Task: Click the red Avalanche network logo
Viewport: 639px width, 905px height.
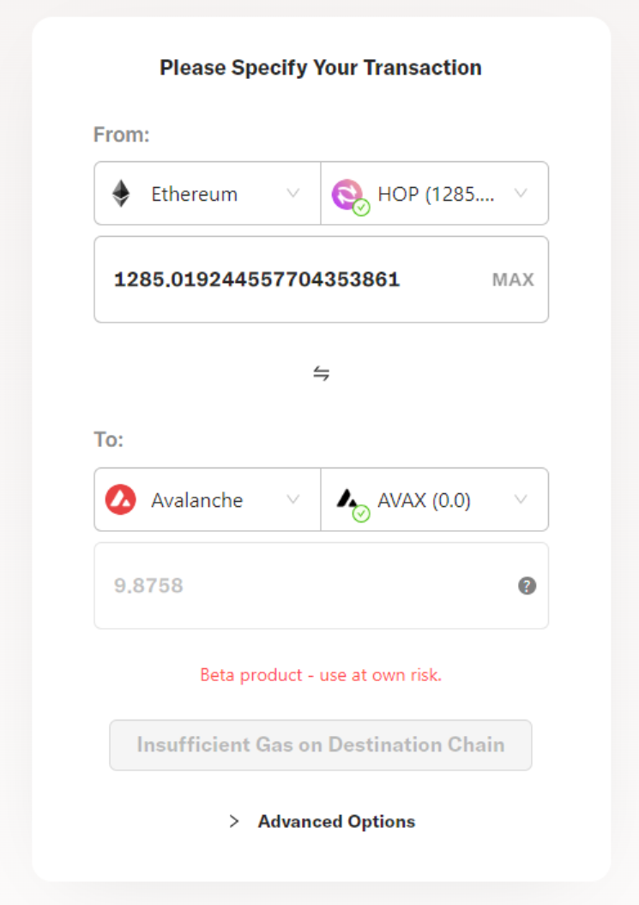Action: point(121,500)
